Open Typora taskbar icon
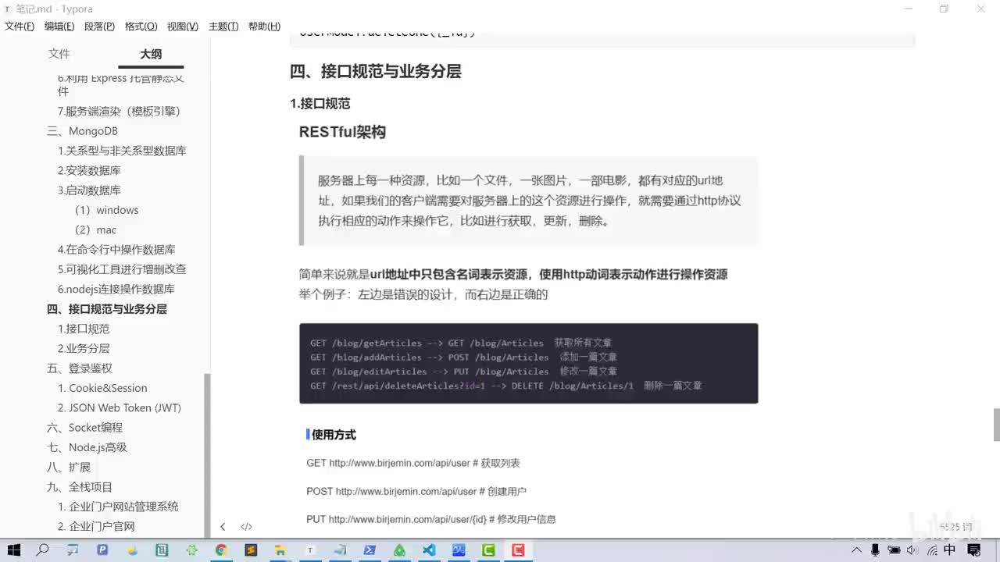 (x=310, y=550)
